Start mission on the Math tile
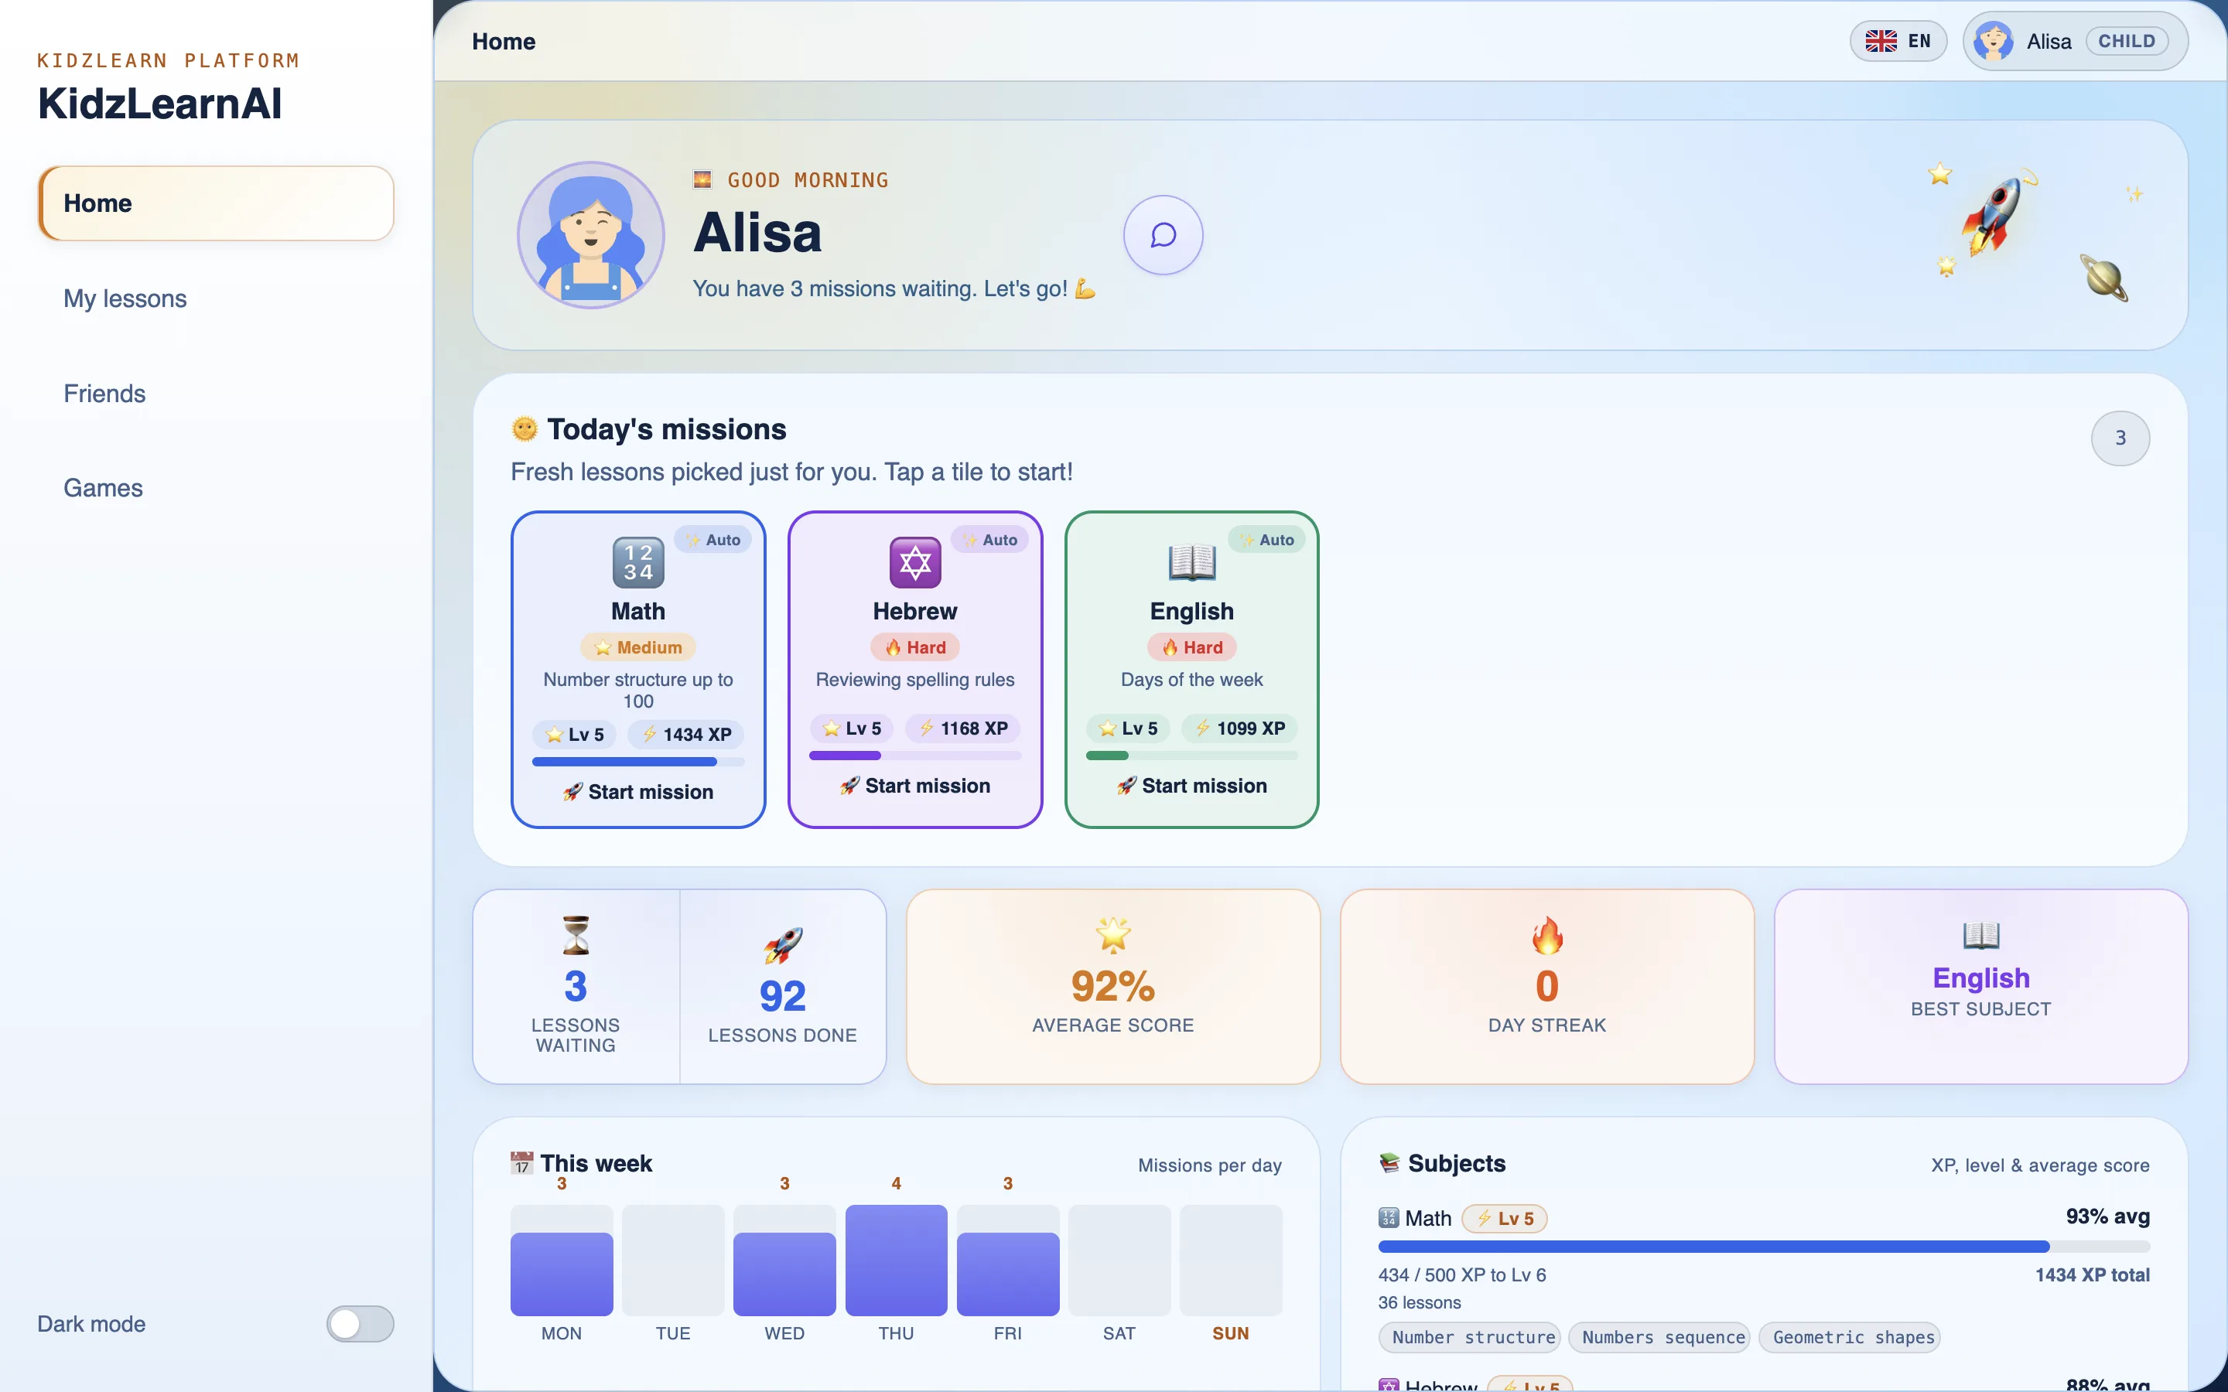2228x1392 pixels. pyautogui.click(x=638, y=792)
